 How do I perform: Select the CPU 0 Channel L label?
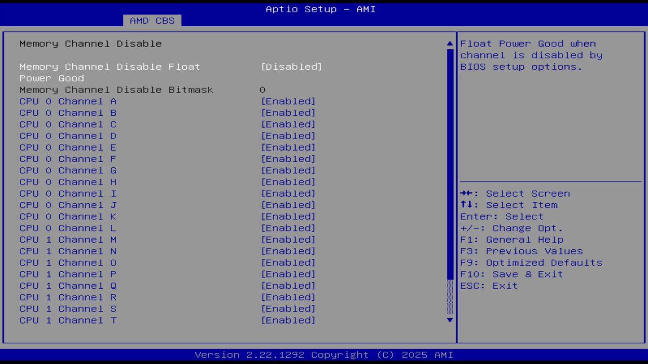click(x=68, y=228)
